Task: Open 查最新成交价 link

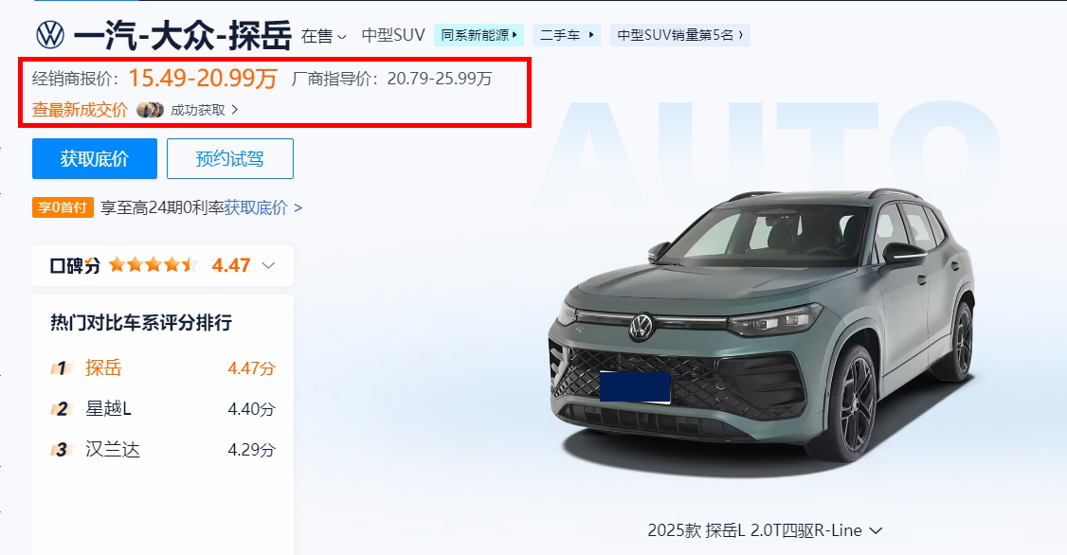Action: (80, 110)
